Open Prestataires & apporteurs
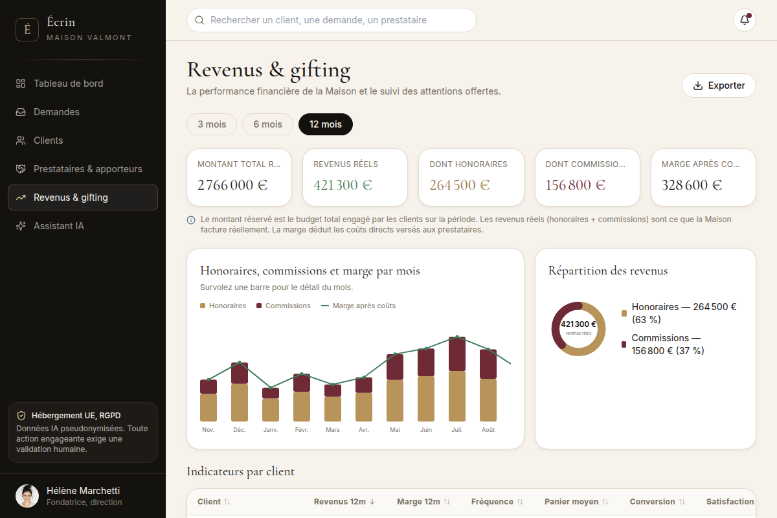Image resolution: width=777 pixels, height=518 pixels. click(x=83, y=169)
